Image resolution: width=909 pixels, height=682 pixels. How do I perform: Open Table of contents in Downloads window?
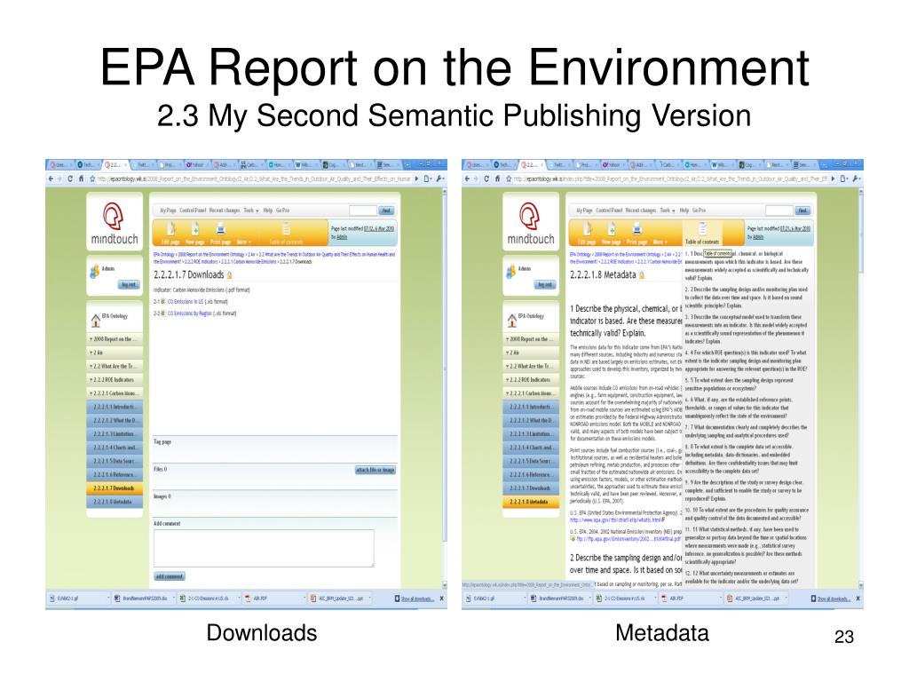pos(286,234)
